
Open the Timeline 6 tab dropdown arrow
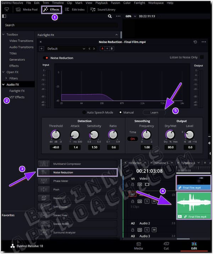pos(198,163)
